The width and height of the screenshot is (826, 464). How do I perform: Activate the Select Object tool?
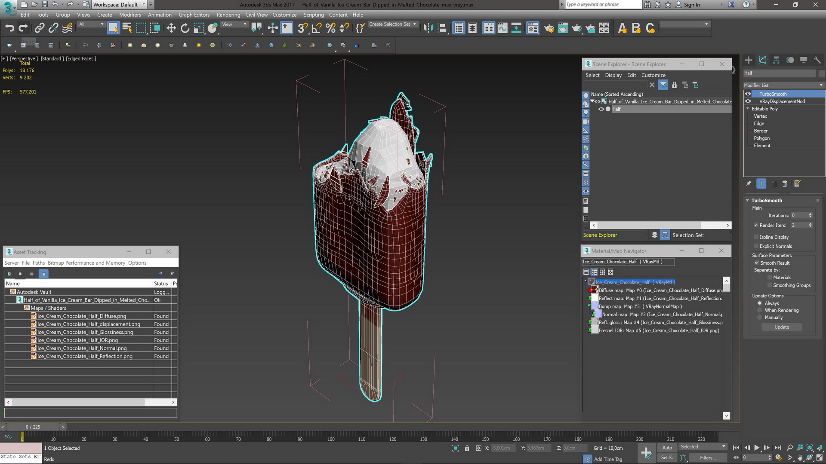(x=113, y=28)
